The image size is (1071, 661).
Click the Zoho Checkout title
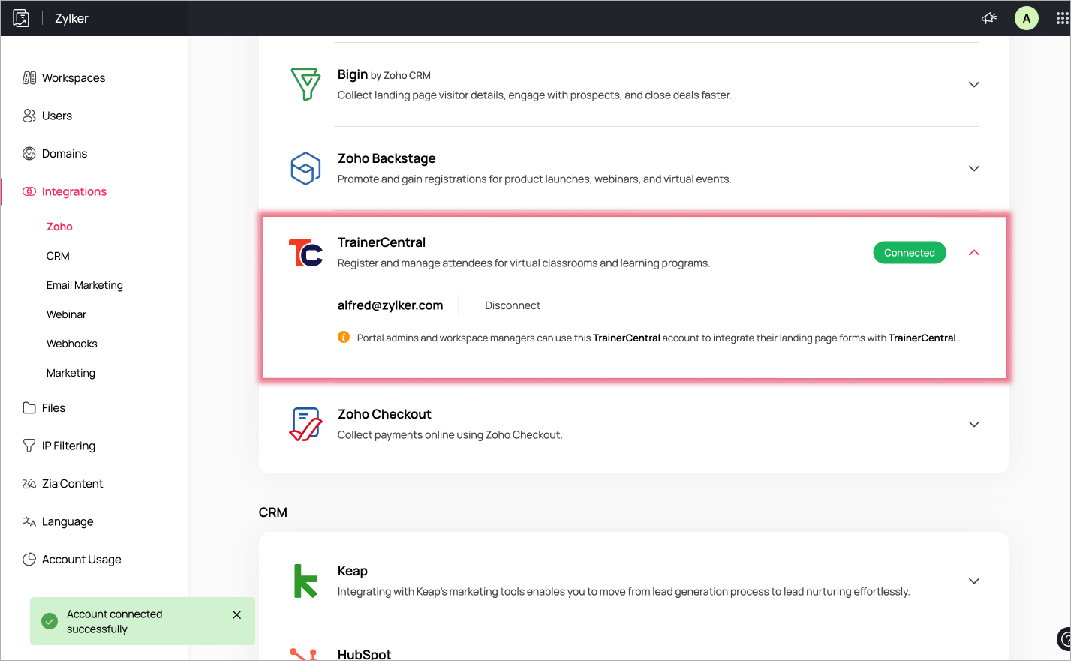384,414
